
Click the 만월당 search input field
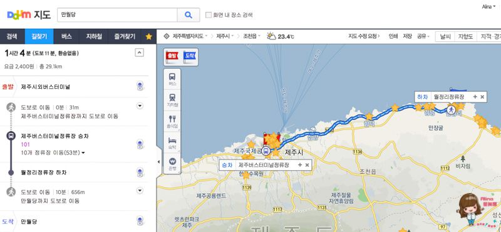click(x=117, y=14)
